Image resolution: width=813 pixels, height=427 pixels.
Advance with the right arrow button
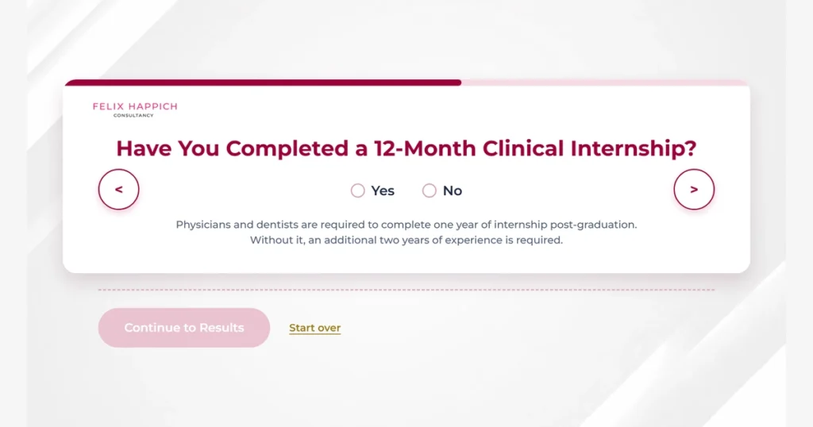pyautogui.click(x=694, y=189)
